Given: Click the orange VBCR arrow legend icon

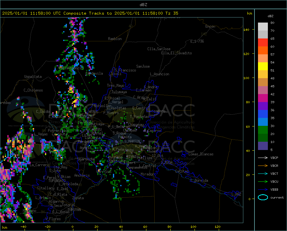Looking at the screenshot, I should point(263,166).
